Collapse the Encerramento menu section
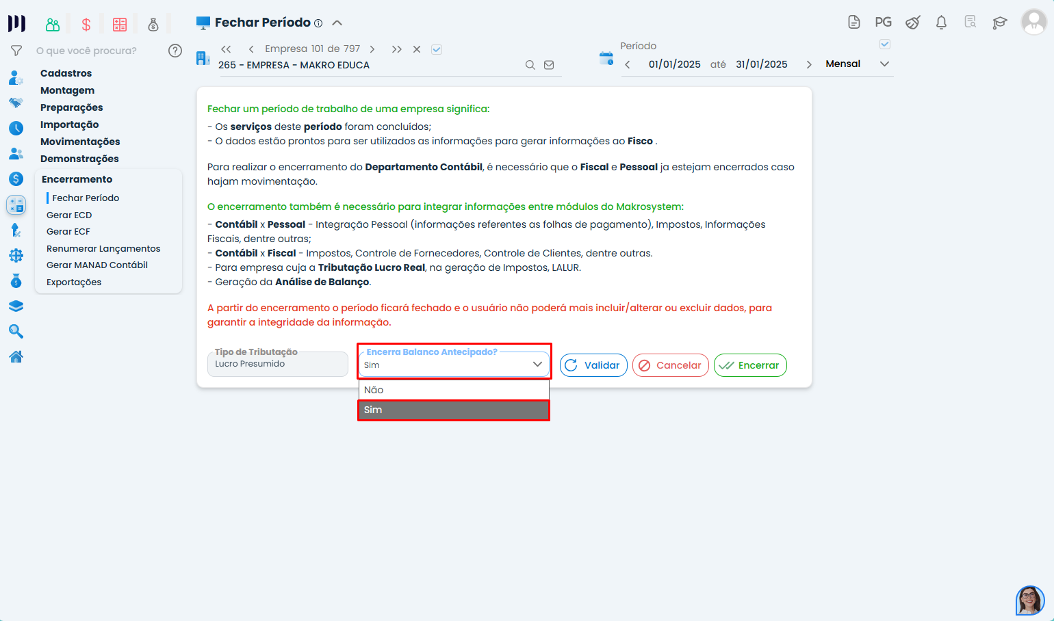This screenshot has height=621, width=1054. pyautogui.click(x=77, y=179)
